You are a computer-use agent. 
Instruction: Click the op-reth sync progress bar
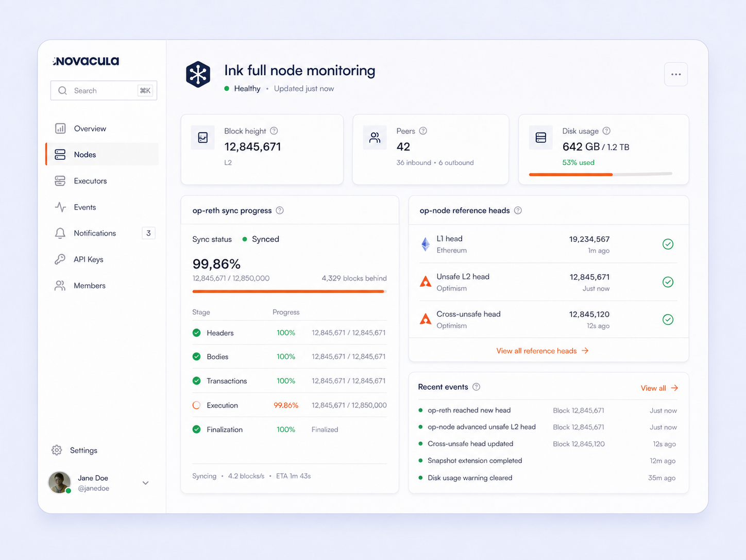point(290,291)
